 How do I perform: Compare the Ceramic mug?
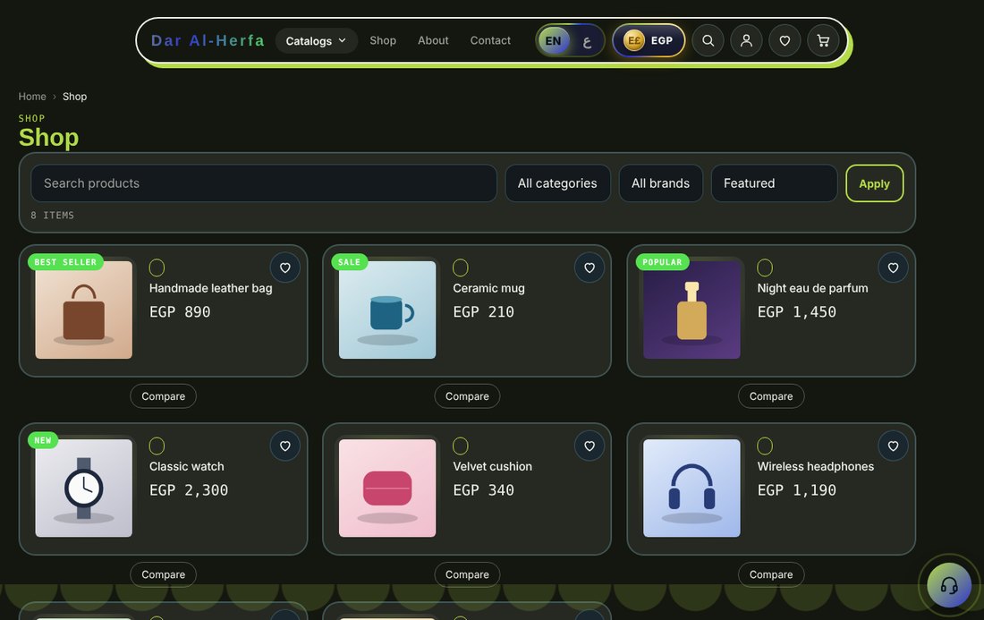[x=467, y=396]
